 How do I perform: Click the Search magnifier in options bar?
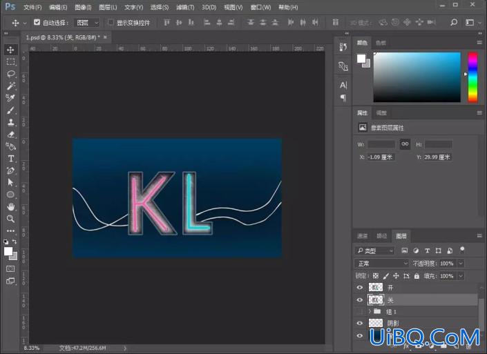(454, 22)
